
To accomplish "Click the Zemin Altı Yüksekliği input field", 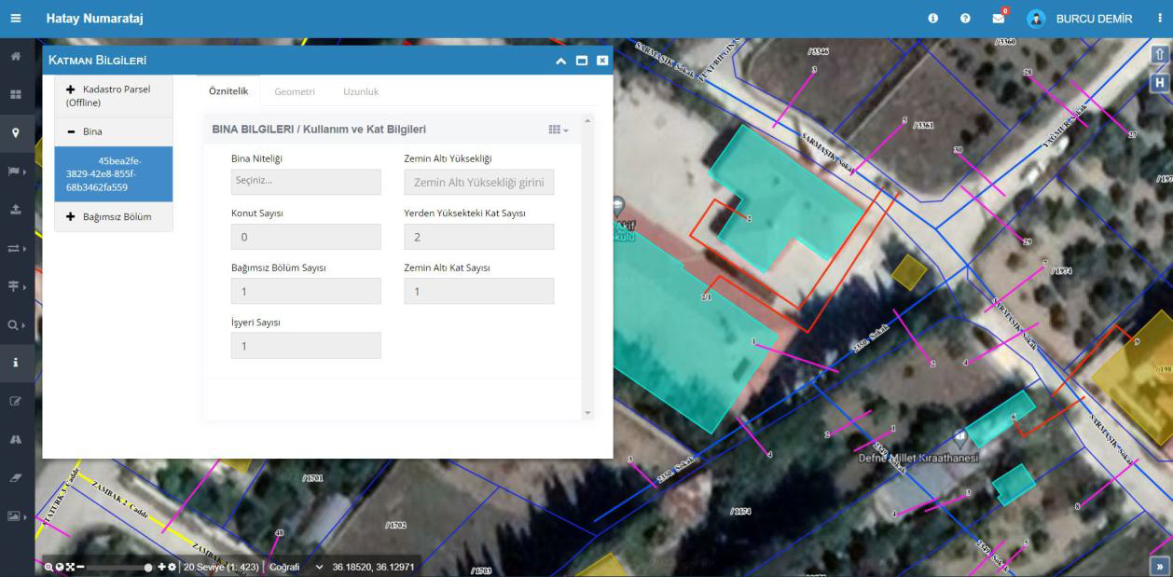I will [478, 182].
